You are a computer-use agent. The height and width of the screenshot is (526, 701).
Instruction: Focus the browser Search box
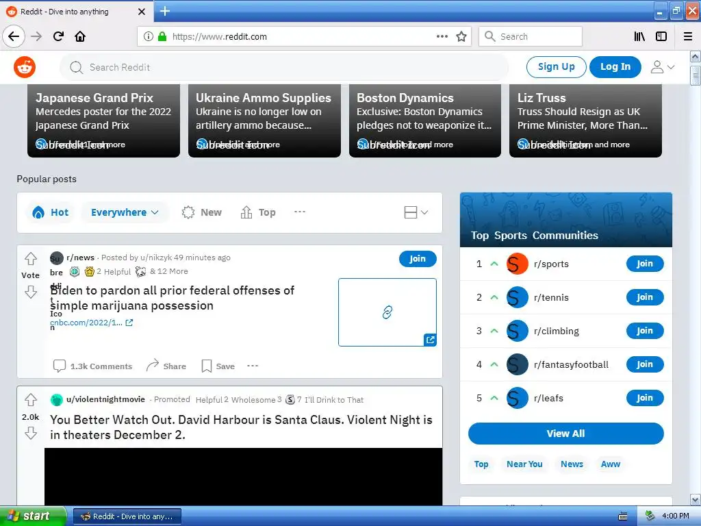coord(531,36)
